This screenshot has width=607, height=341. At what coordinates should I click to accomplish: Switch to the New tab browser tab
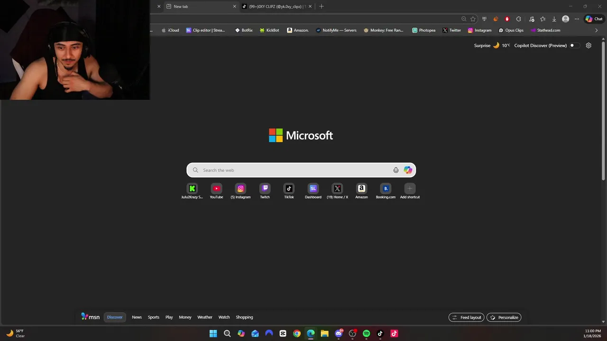click(201, 7)
